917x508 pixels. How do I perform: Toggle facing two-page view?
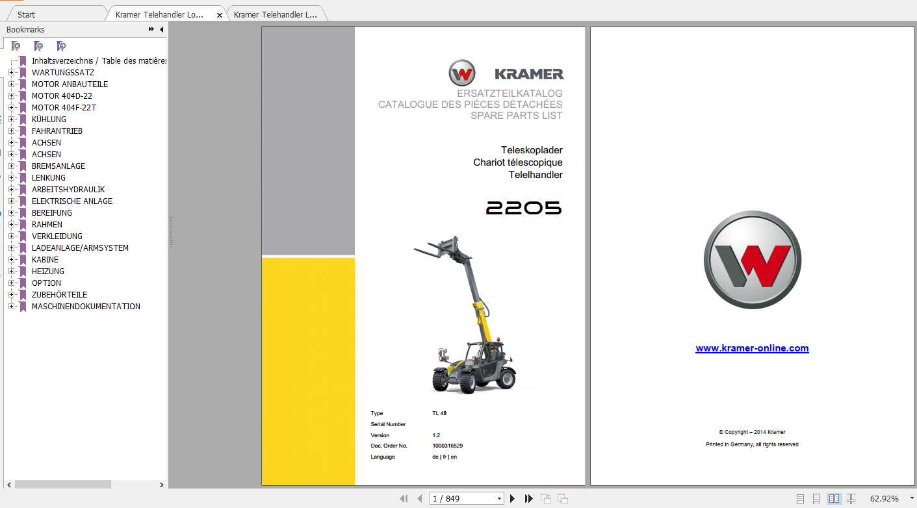click(x=834, y=498)
